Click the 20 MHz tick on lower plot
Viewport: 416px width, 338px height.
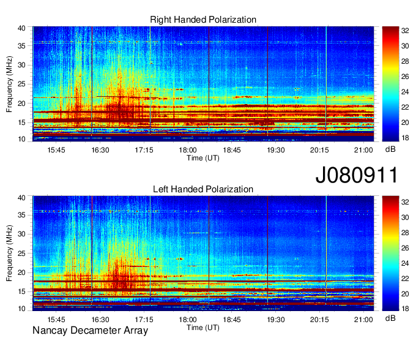coord(22,272)
